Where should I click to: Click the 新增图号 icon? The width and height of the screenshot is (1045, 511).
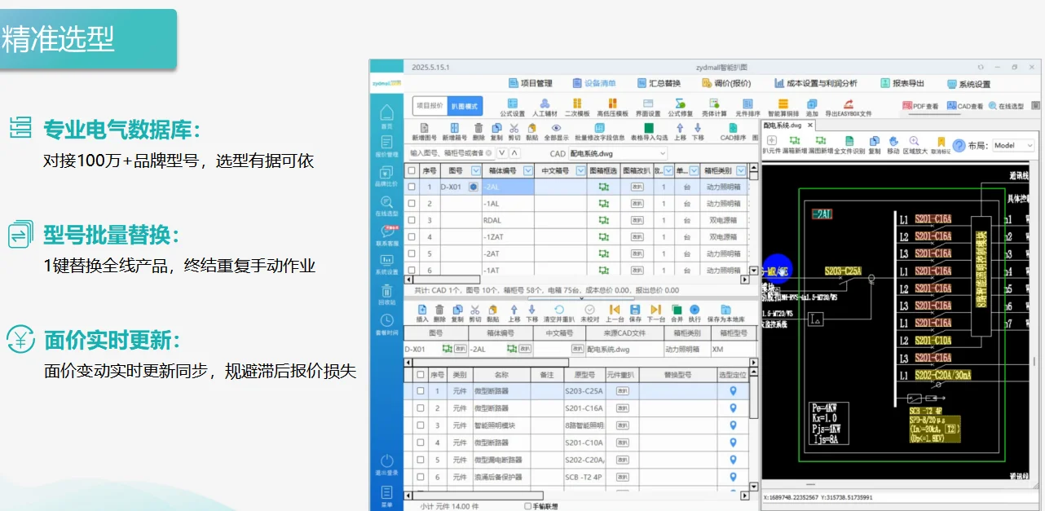tap(425, 130)
